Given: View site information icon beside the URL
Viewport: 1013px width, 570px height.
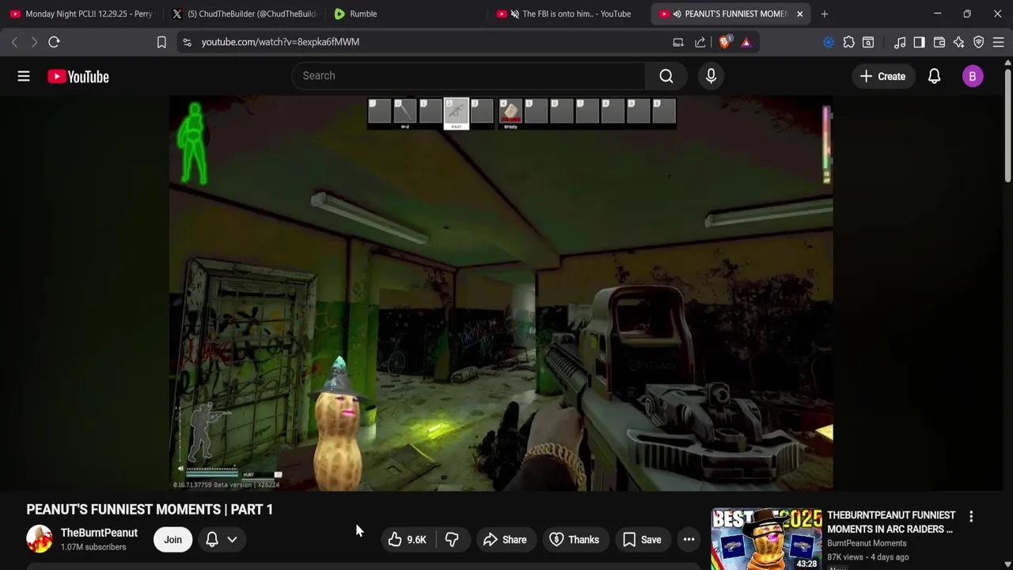Looking at the screenshot, I should tap(187, 42).
